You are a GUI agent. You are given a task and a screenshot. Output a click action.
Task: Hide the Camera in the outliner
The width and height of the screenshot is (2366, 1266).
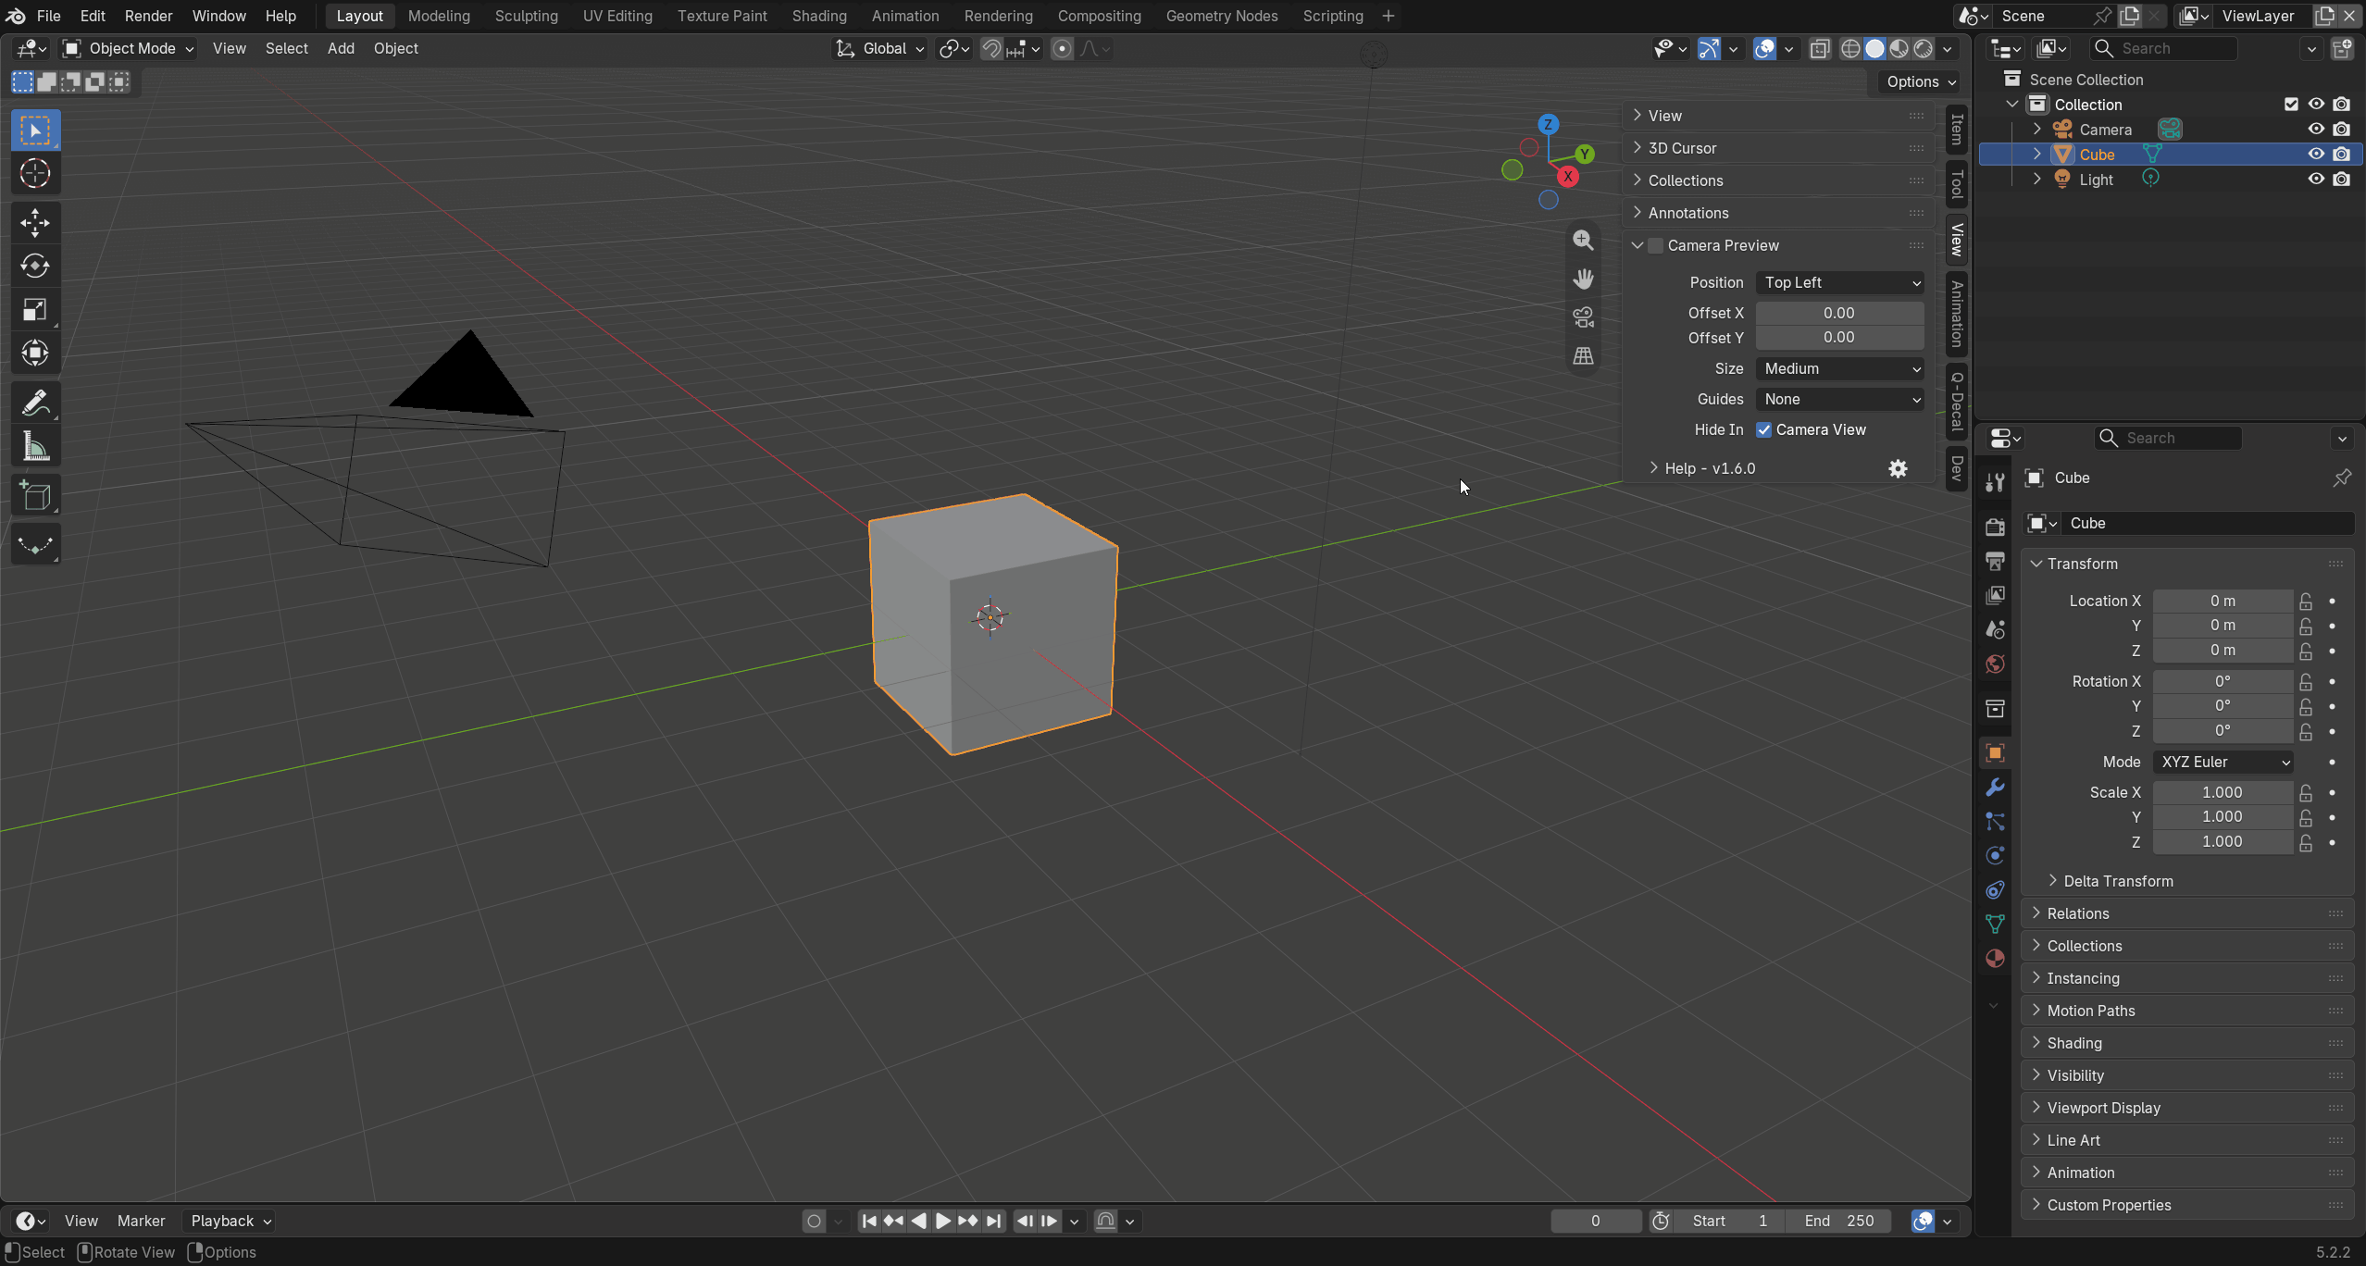click(2315, 130)
